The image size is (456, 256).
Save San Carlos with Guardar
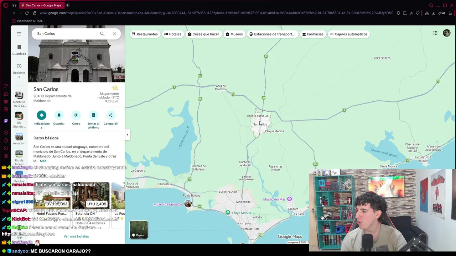pos(59,118)
